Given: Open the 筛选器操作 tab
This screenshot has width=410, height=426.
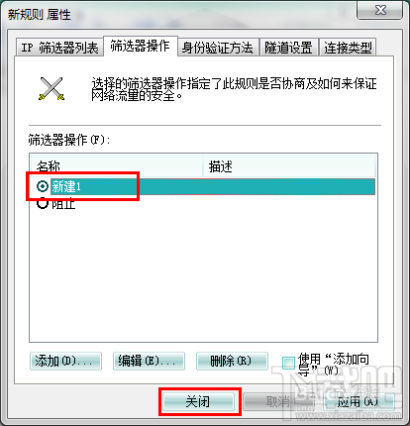Looking at the screenshot, I should pos(141,47).
